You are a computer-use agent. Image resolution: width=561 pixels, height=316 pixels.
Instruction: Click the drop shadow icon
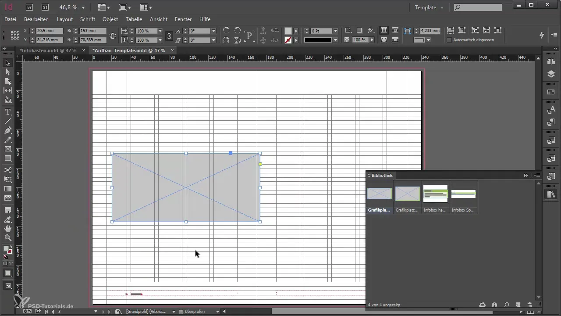(359, 31)
